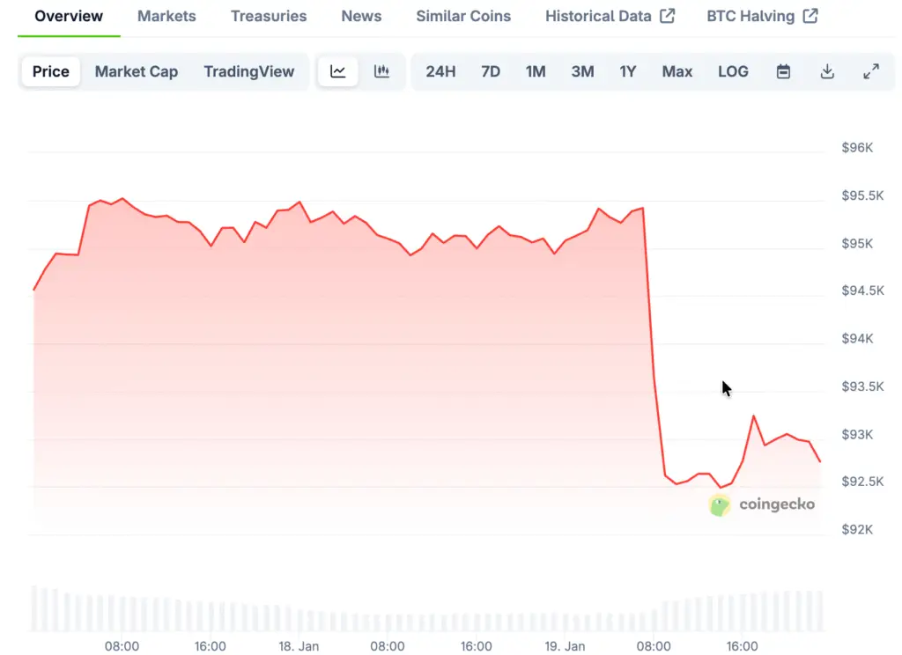Open the Markets tab
This screenshot has height=655, width=902.
166,16
